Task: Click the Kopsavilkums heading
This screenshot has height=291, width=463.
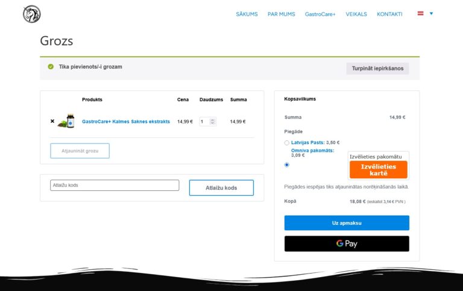Action: coord(300,99)
